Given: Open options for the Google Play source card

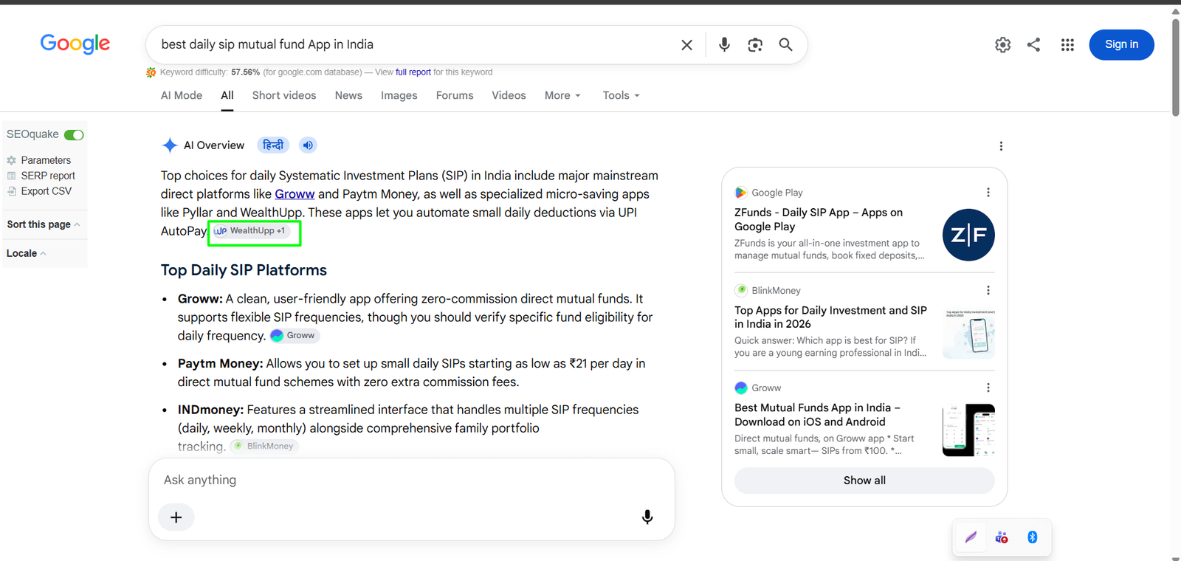Looking at the screenshot, I should (988, 193).
